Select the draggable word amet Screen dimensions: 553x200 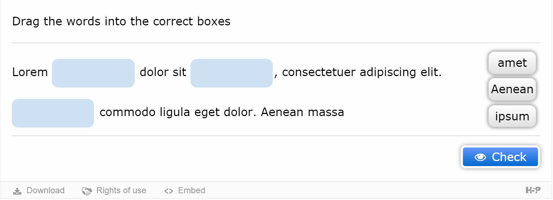point(512,63)
